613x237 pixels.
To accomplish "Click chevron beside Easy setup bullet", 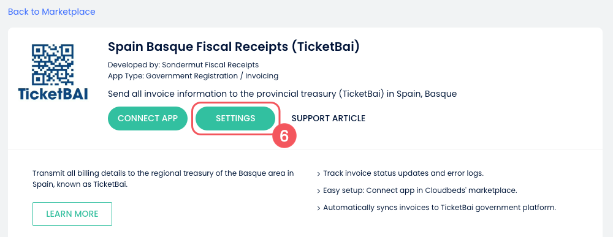I will pyautogui.click(x=319, y=191).
